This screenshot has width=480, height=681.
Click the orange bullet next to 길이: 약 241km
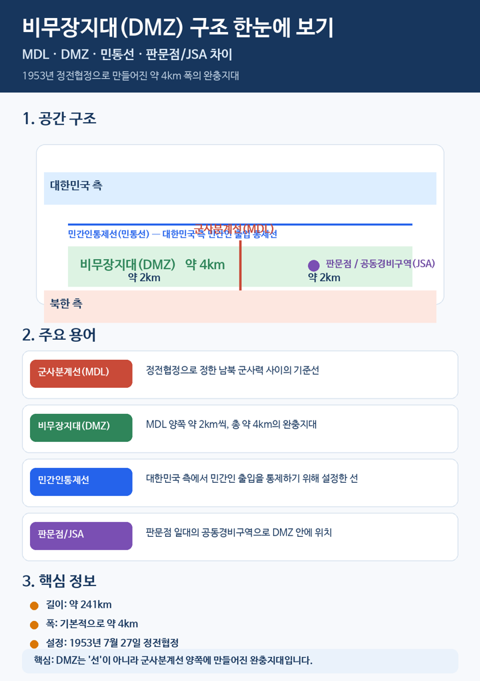(x=34, y=606)
